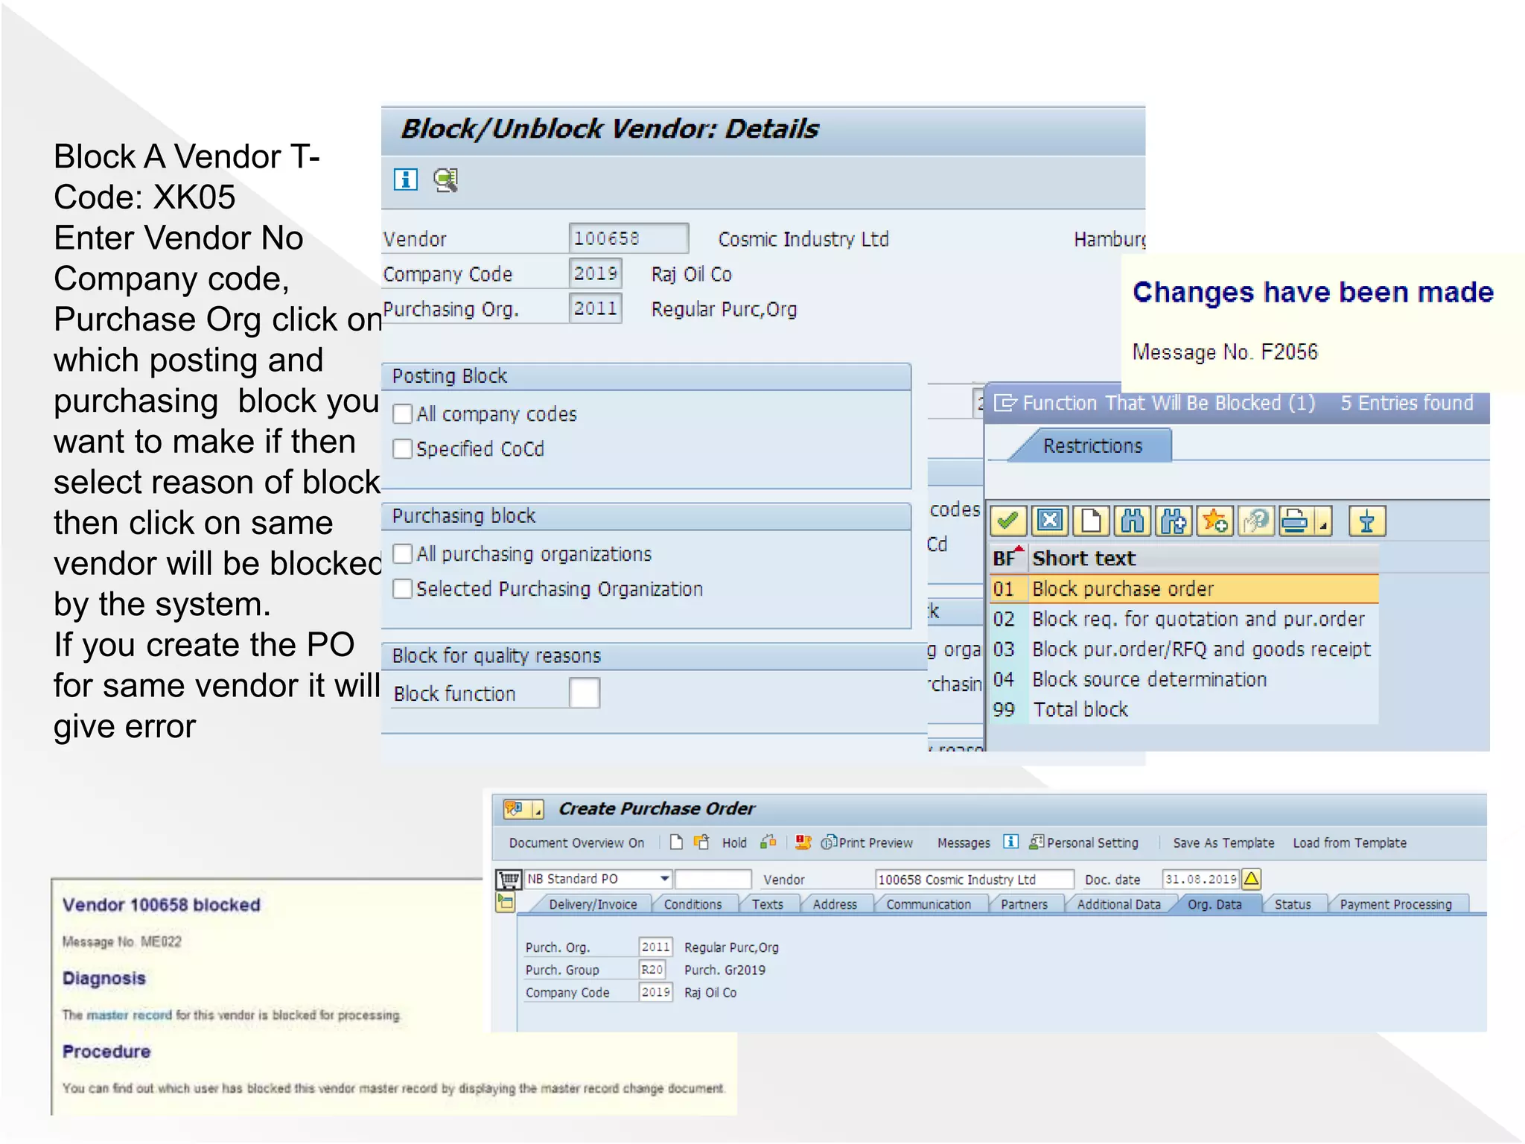1525x1144 pixels.
Task: Click the maximize icon in Function Blocked popup title
Action: (1005, 403)
